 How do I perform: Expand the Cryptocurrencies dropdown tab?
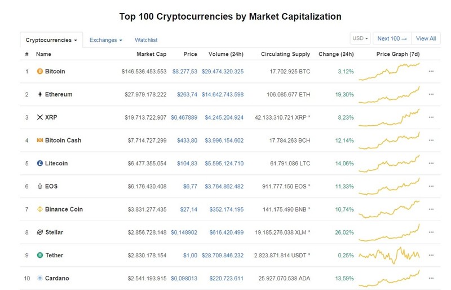pyautogui.click(x=51, y=40)
